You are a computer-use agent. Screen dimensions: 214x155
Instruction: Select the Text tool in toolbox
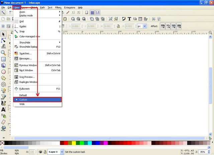click(3, 110)
